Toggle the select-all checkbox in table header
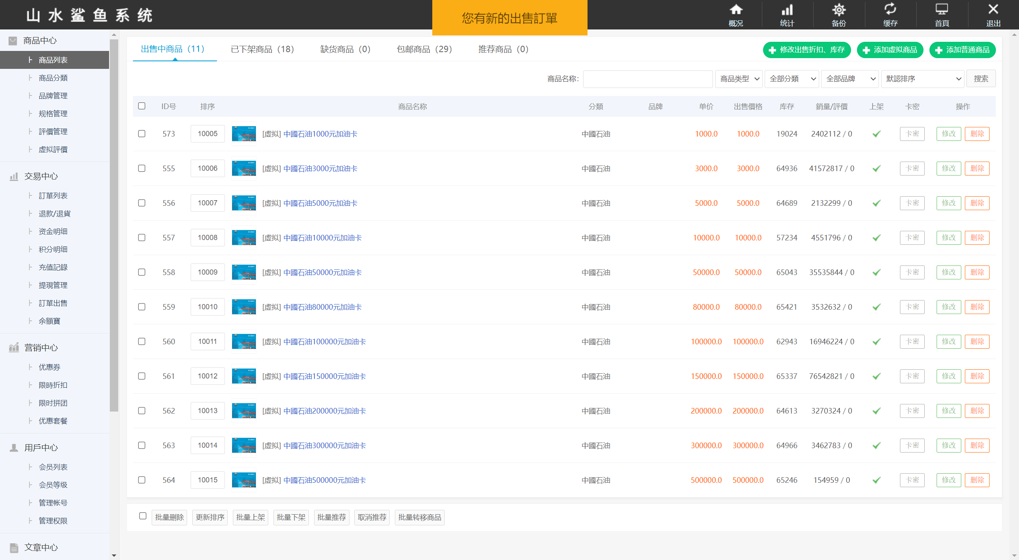 pyautogui.click(x=142, y=106)
